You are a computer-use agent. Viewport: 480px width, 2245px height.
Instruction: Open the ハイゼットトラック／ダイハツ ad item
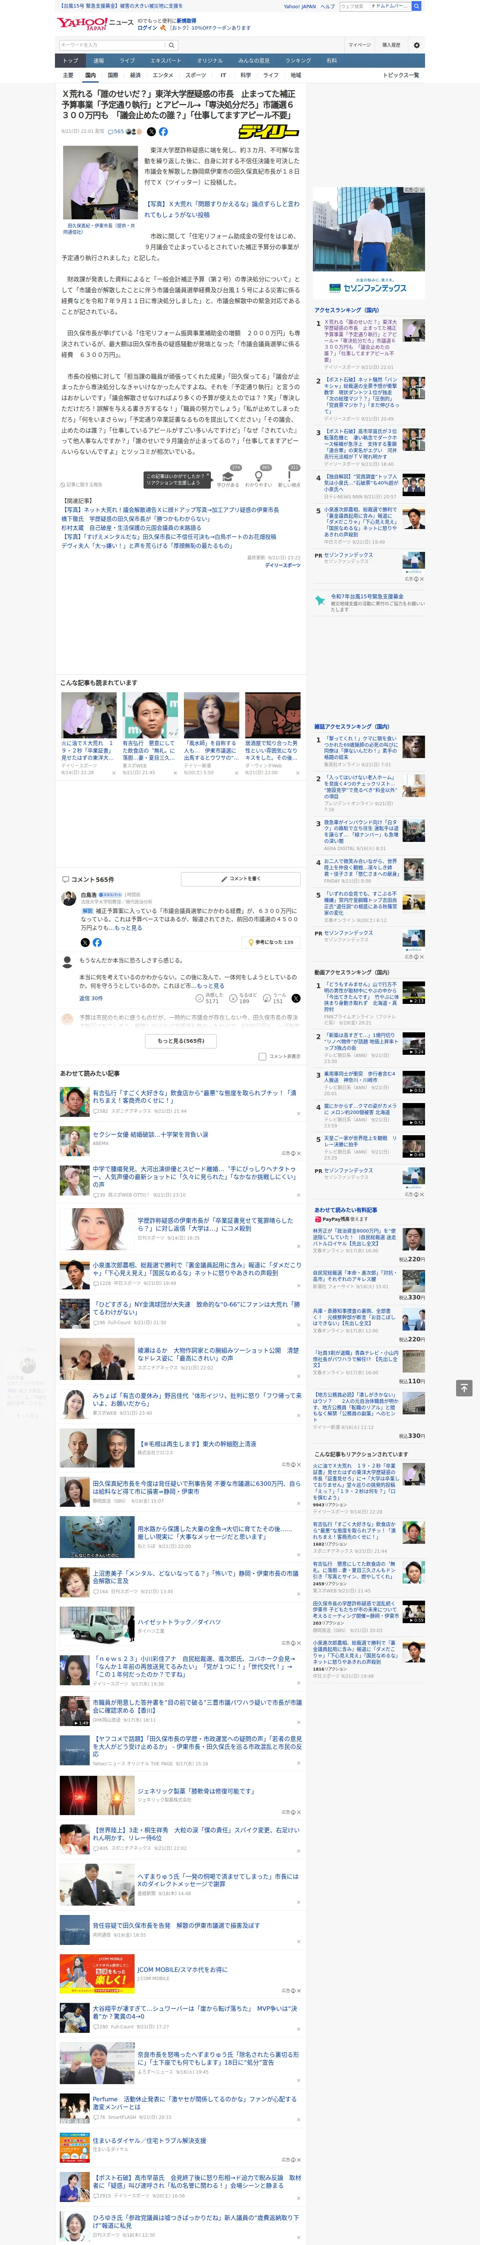tap(179, 1622)
